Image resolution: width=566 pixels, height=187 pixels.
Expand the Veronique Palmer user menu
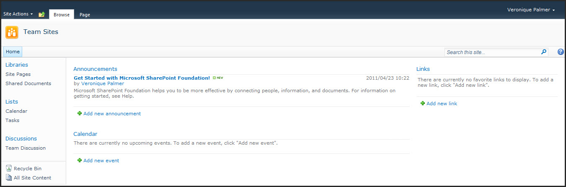pyautogui.click(x=531, y=10)
